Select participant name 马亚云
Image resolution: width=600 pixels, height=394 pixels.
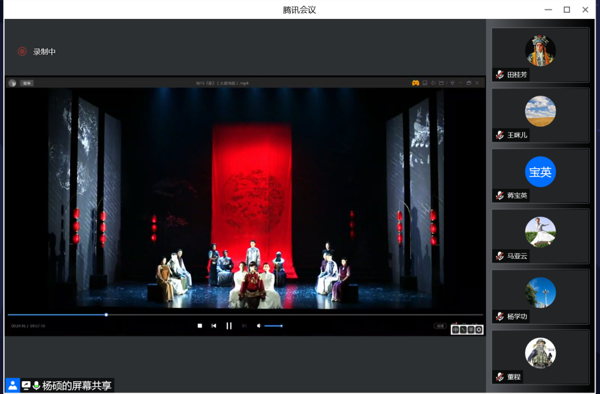(517, 256)
